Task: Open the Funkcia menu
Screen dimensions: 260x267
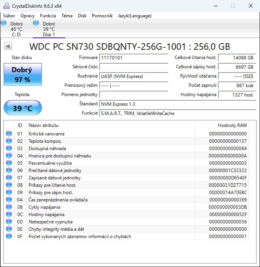Action: [48, 16]
